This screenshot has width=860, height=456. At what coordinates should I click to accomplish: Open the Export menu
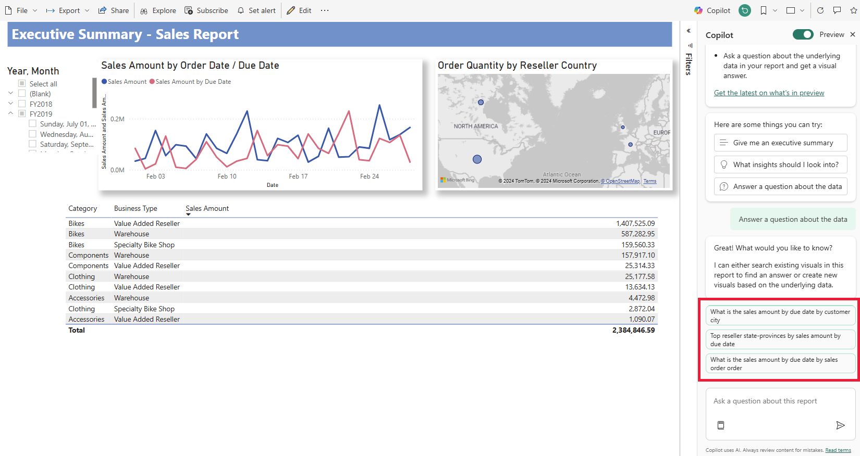point(68,10)
